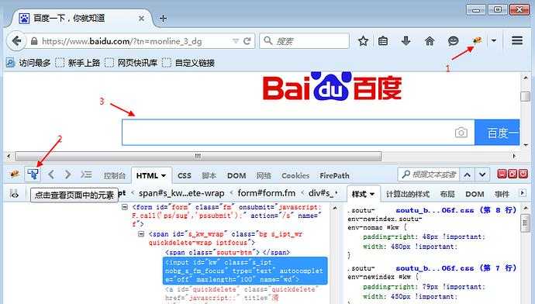This screenshot has height=304, width=535.
Task: Switch to the main DOM panel tab
Action: point(236,176)
